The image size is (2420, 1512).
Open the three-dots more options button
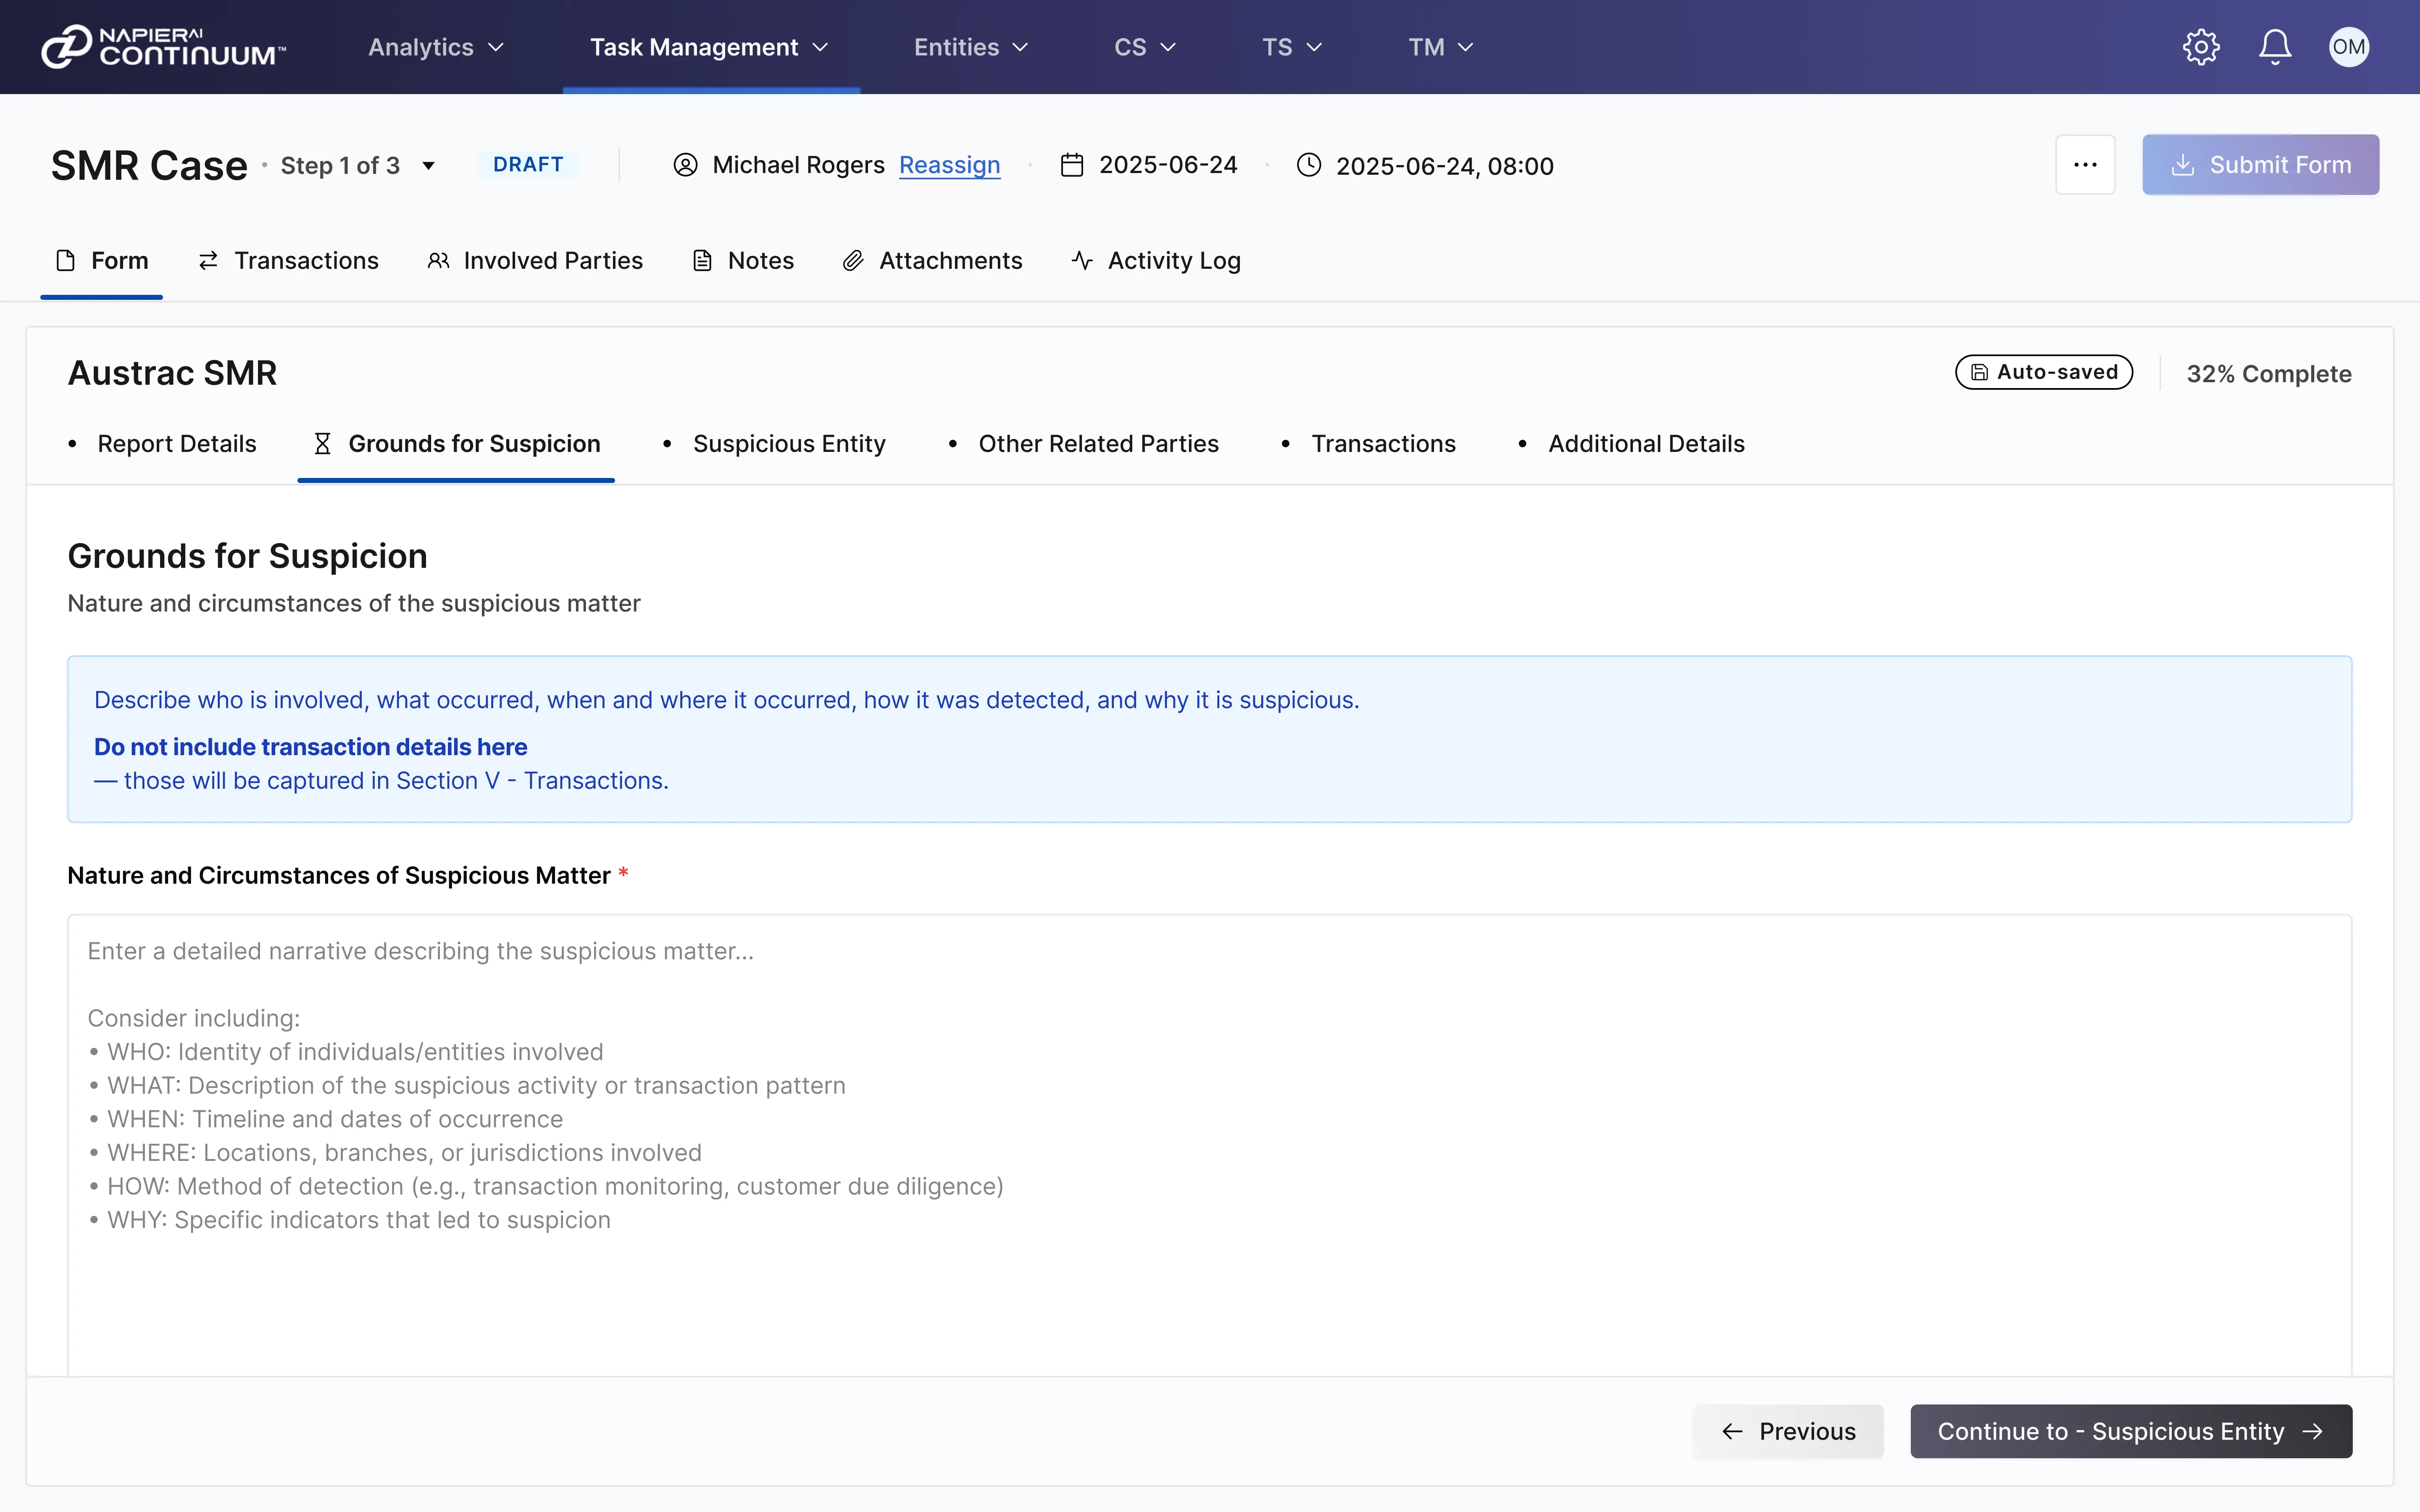coord(2085,165)
